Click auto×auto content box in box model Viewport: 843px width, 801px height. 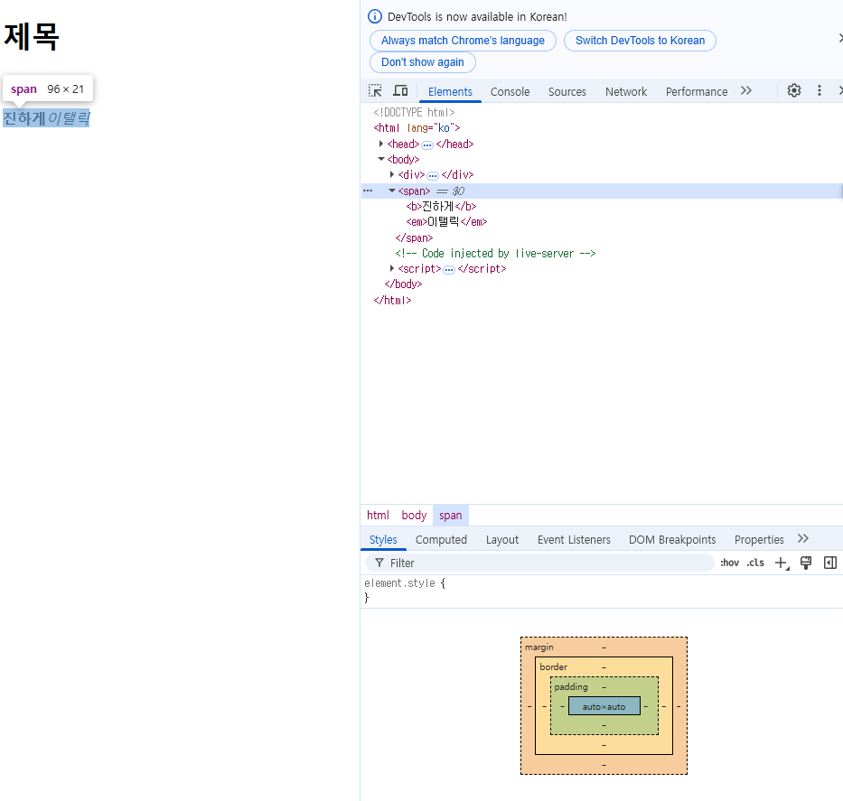pyautogui.click(x=604, y=706)
